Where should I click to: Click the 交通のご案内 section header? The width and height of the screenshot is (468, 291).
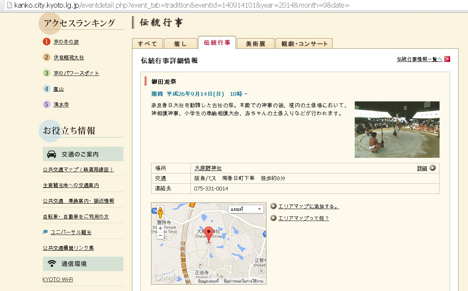point(83,154)
